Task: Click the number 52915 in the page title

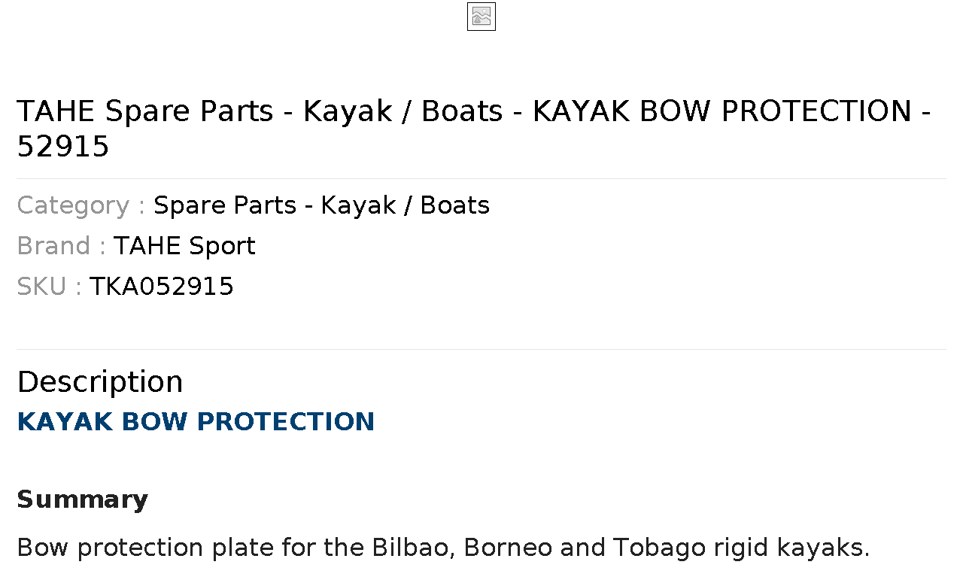Action: coord(63,147)
